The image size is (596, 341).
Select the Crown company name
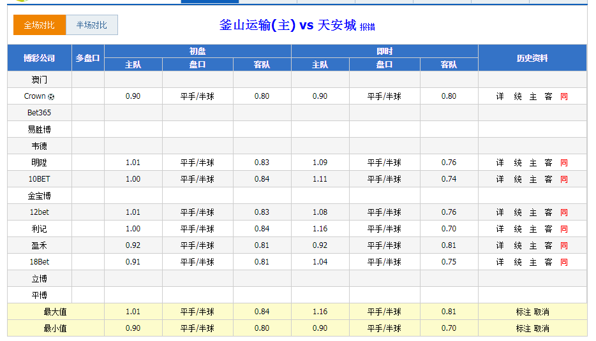(x=34, y=96)
